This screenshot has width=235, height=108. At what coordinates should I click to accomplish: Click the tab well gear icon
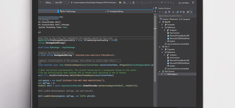(156, 8)
